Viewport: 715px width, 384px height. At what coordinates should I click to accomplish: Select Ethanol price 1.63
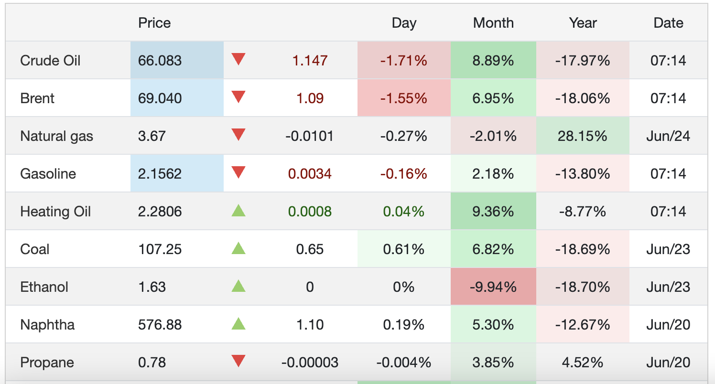tap(152, 287)
